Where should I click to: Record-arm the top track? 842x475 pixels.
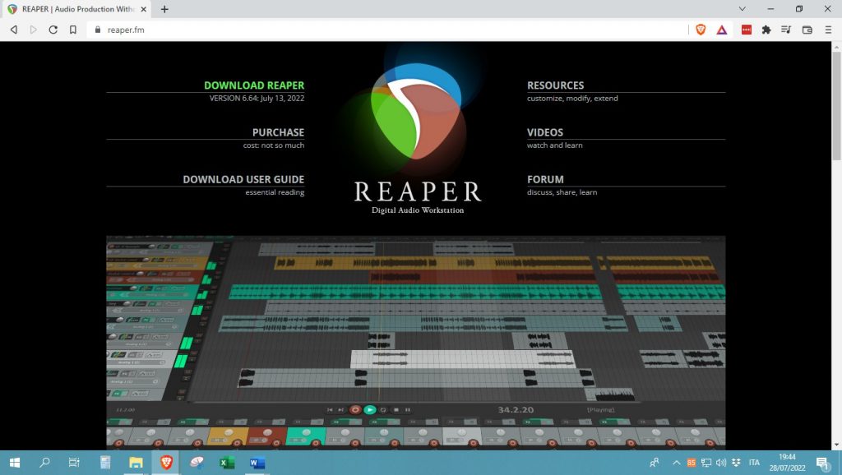[111, 247]
